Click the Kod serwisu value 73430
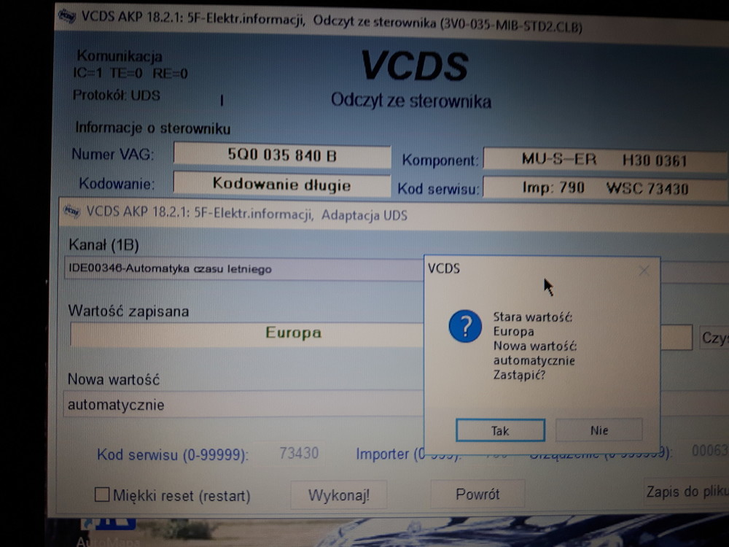This screenshot has height=547, width=729. (299, 453)
